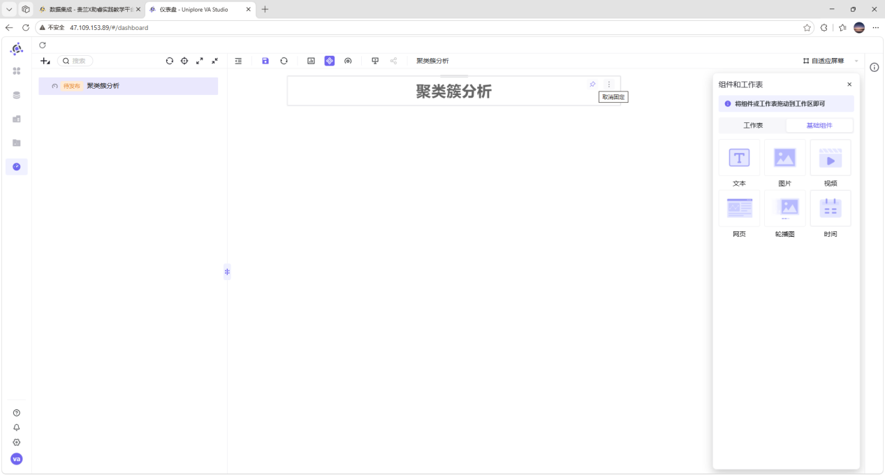Open the notifications bell icon
The height and width of the screenshot is (475, 885).
click(x=17, y=427)
